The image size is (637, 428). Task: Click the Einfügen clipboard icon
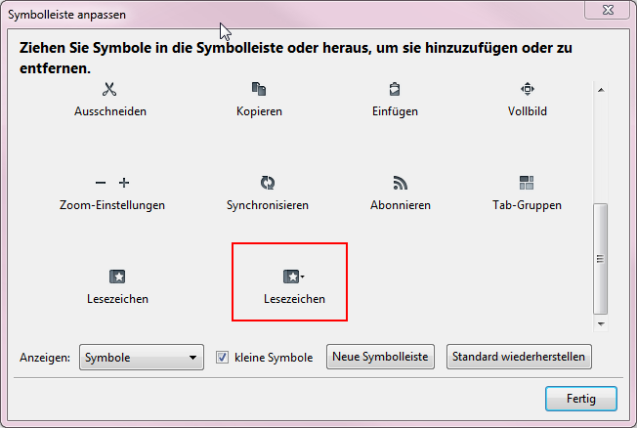click(394, 89)
